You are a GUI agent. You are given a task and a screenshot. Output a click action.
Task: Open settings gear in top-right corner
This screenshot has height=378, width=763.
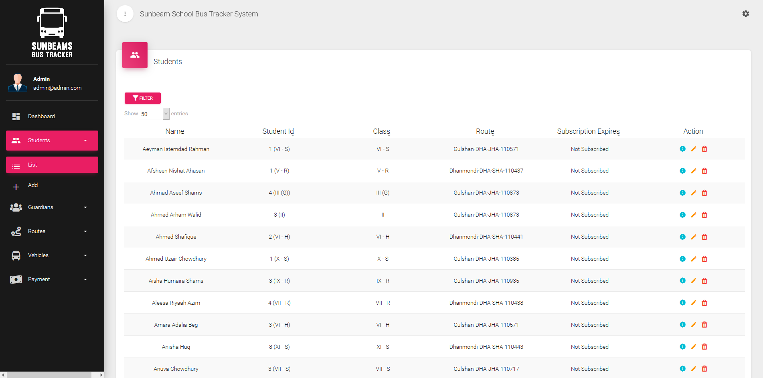pos(745,14)
